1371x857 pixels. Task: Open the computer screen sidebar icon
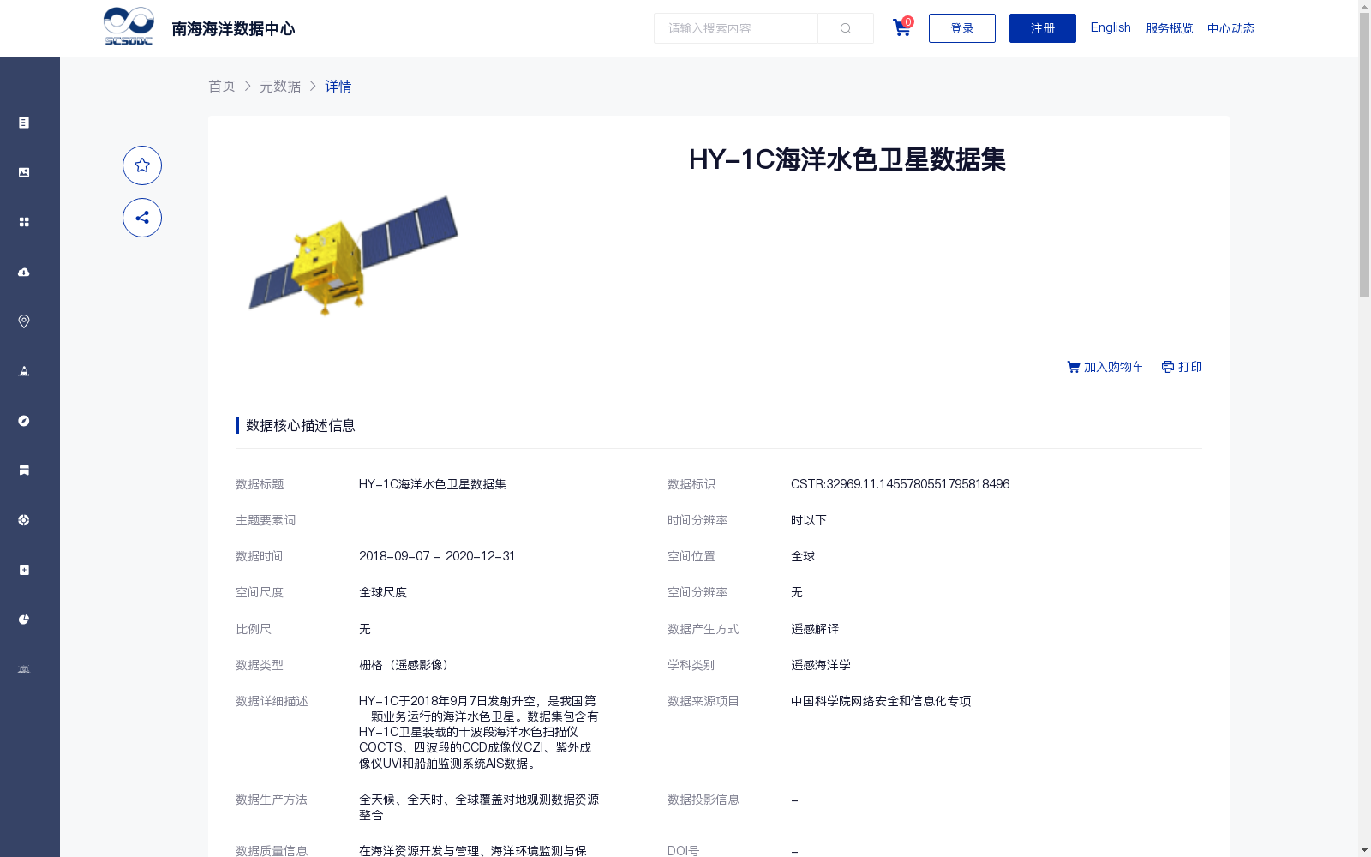pos(24,669)
